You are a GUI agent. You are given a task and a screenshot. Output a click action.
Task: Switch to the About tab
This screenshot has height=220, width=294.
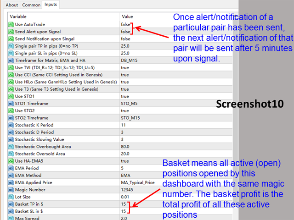click(x=11, y=5)
